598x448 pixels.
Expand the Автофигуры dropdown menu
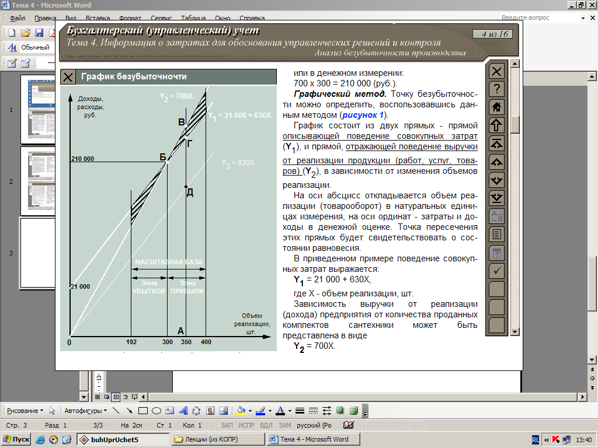pyautogui.click(x=85, y=411)
